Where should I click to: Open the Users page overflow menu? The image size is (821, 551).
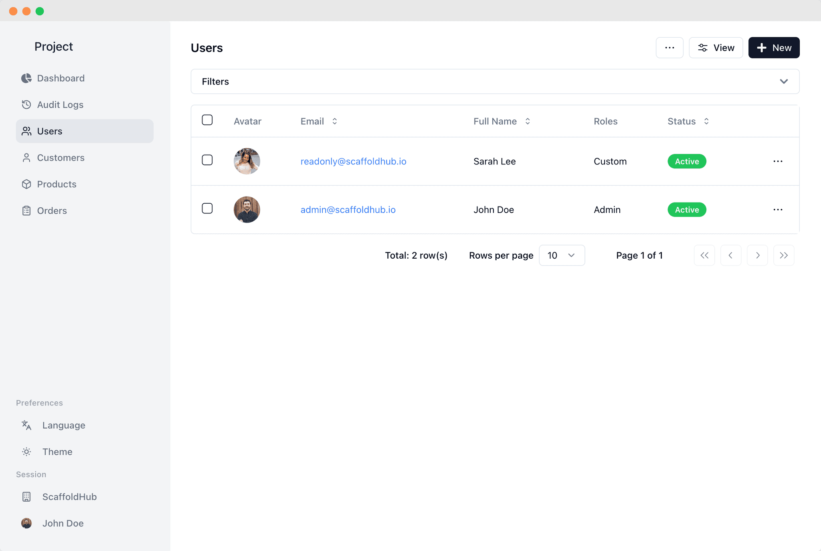point(669,47)
